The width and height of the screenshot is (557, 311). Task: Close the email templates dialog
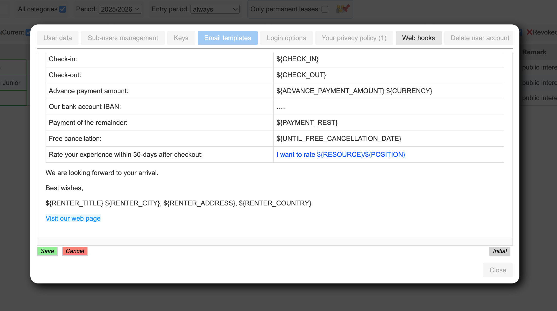[x=498, y=270]
